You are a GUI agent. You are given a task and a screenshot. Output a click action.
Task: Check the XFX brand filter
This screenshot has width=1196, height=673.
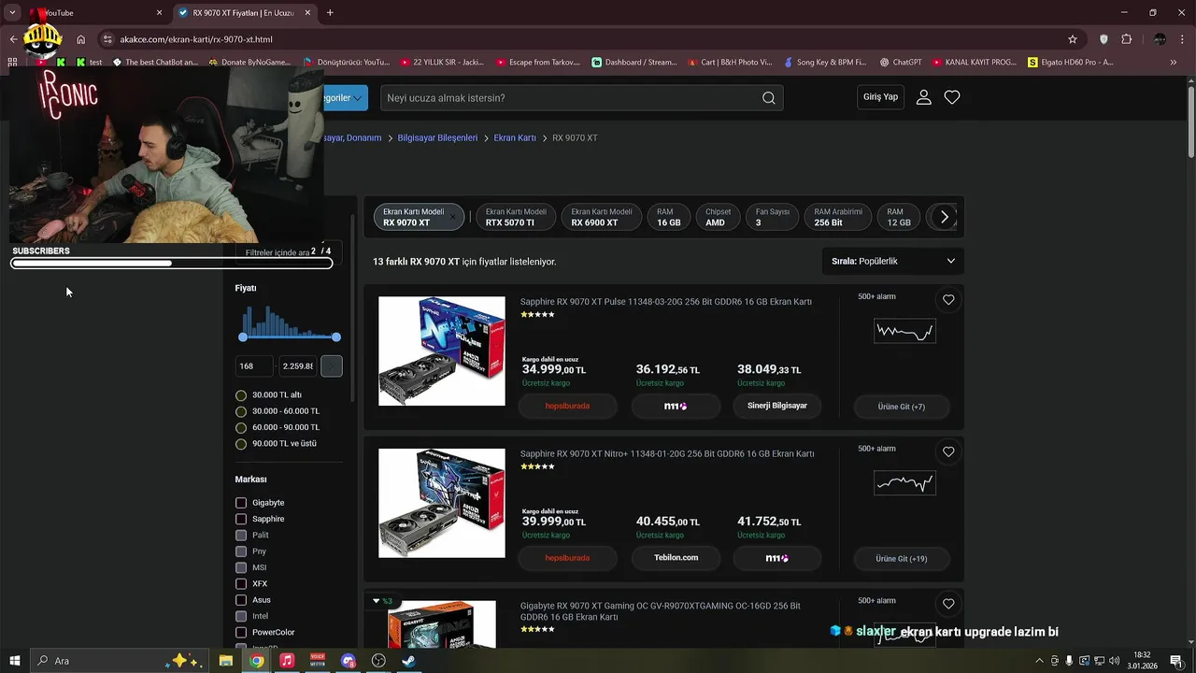(x=241, y=584)
